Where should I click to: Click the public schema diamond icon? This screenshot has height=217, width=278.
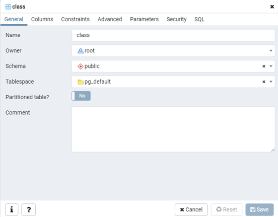[x=81, y=66]
